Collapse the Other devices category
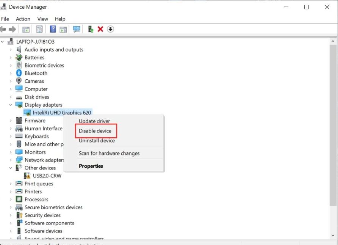338x245 pixels. pos(11,168)
